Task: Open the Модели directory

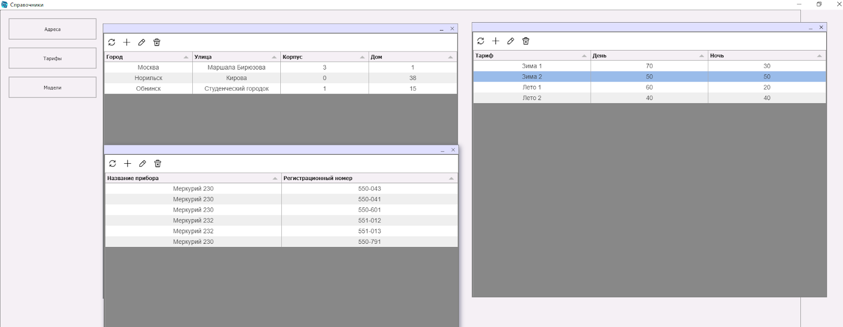Action: tap(52, 87)
